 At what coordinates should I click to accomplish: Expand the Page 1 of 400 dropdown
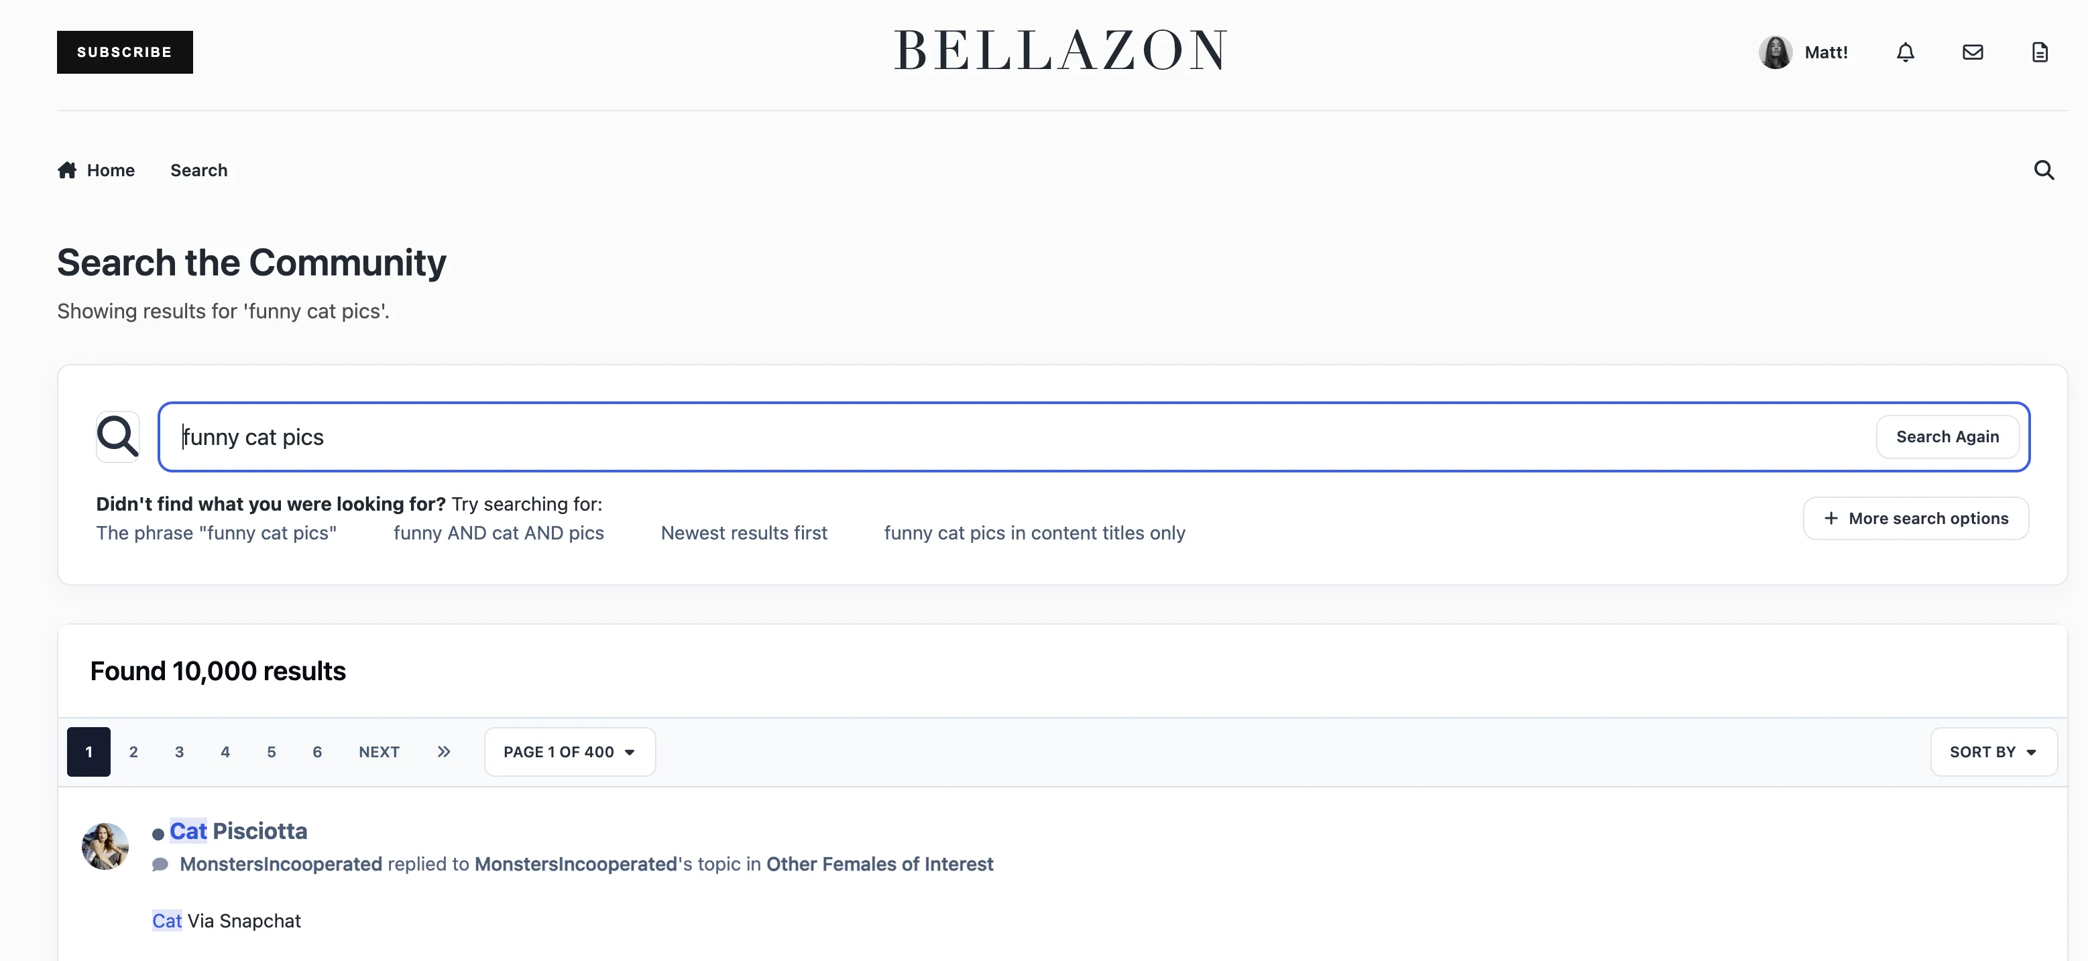(x=569, y=752)
